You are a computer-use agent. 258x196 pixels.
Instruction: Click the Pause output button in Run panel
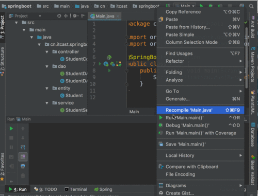click(x=11, y=147)
